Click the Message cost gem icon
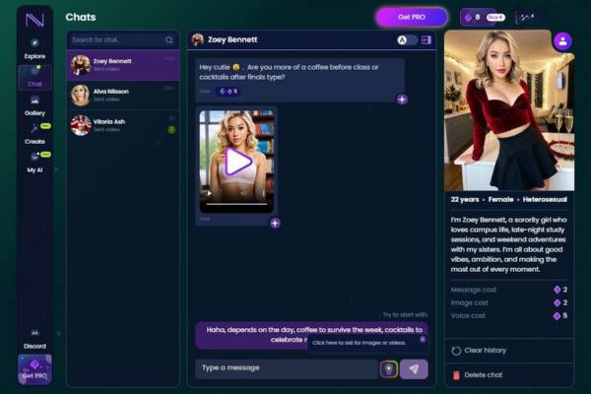This screenshot has height=394, width=591. (x=557, y=290)
